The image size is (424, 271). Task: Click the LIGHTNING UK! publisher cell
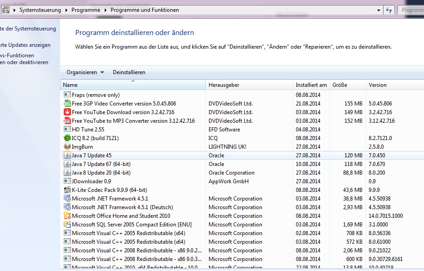pyautogui.click(x=227, y=147)
